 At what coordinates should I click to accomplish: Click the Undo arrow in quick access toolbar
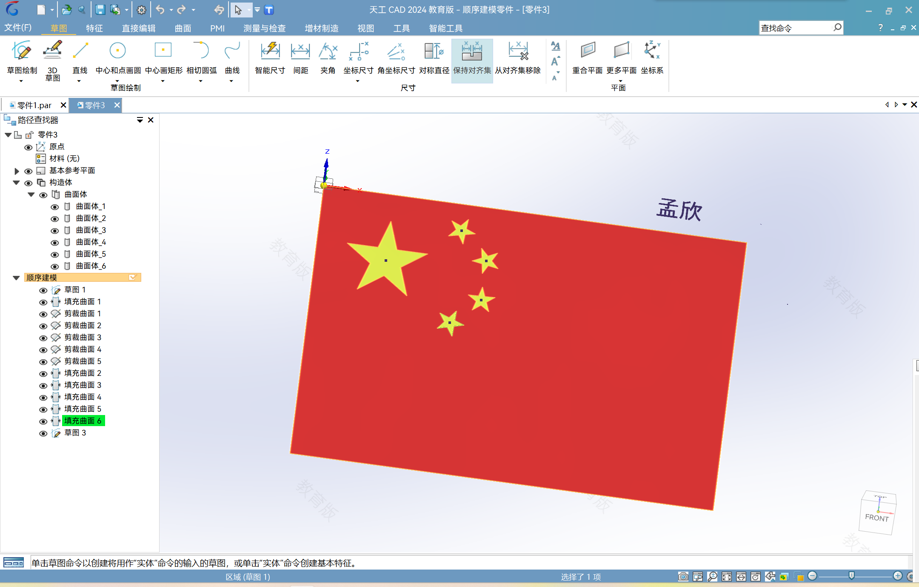[160, 10]
